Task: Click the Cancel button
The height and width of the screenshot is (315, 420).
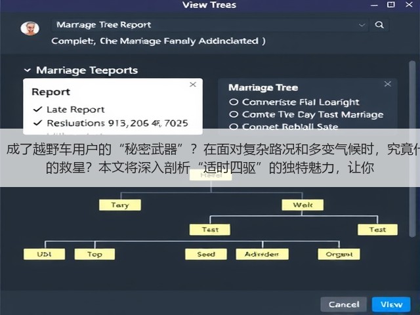Action: click(344, 304)
